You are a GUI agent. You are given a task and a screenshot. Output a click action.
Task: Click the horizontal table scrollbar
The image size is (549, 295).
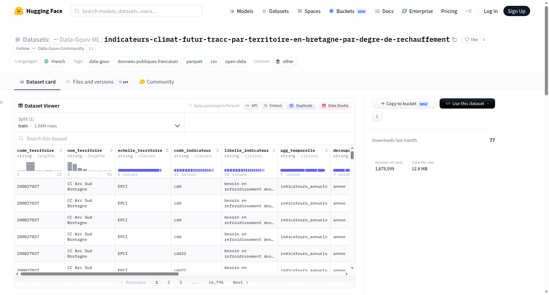click(x=100, y=274)
